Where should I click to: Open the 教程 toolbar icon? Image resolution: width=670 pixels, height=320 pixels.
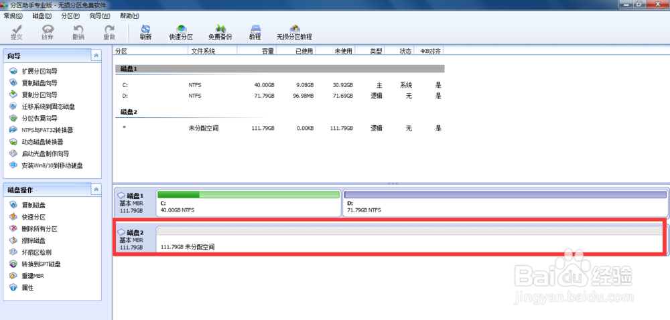tap(255, 32)
